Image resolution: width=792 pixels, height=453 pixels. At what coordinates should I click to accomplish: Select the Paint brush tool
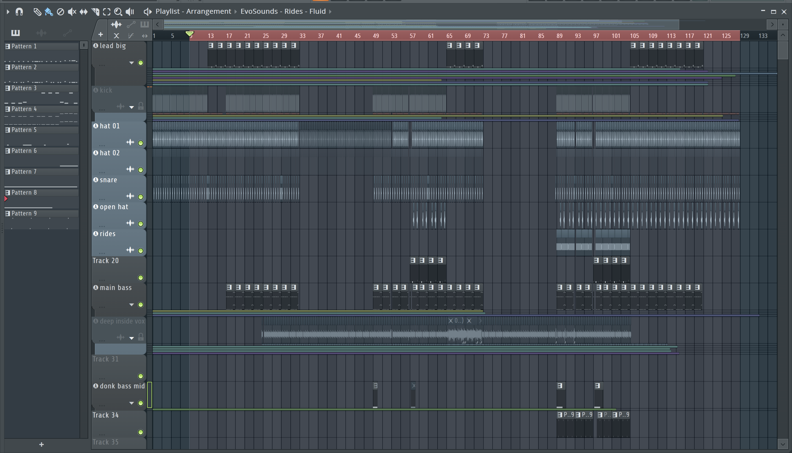pos(49,12)
